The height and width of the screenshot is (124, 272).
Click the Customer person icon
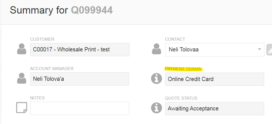[x=22, y=49]
